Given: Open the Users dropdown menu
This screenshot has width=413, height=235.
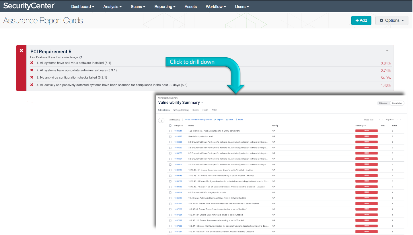Looking at the screenshot, I should 242,7.
